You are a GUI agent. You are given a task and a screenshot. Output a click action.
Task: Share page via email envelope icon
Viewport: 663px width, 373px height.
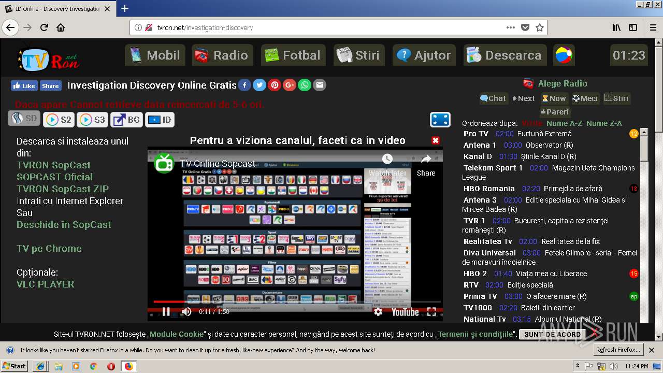tap(320, 85)
